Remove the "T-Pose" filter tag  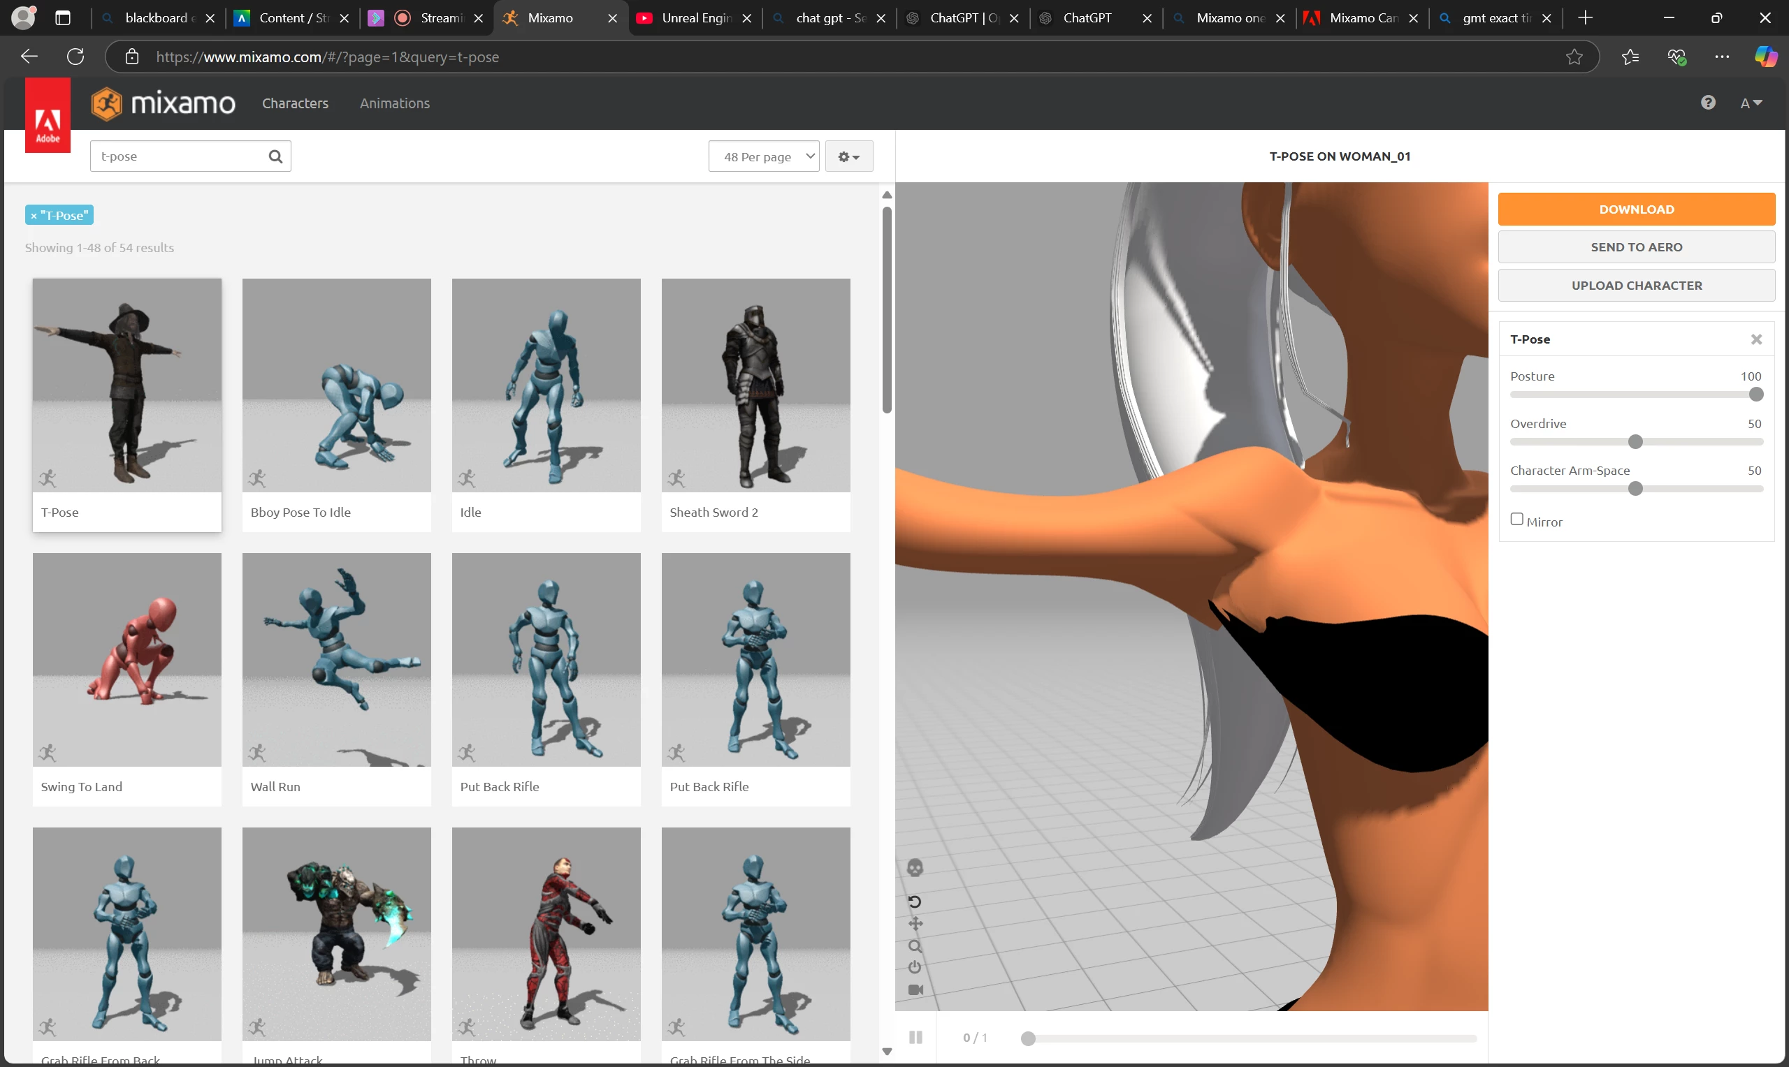[x=34, y=216]
